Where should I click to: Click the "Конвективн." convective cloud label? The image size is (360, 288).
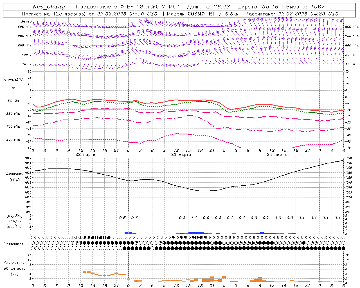coord(14,263)
